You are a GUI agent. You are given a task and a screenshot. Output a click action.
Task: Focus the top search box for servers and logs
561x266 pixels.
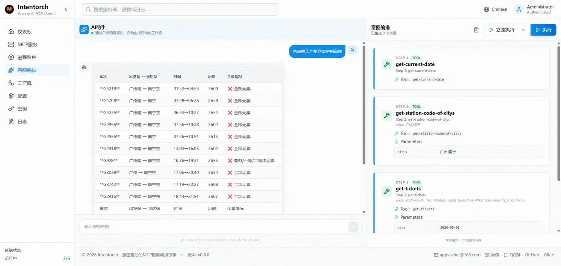[180, 9]
